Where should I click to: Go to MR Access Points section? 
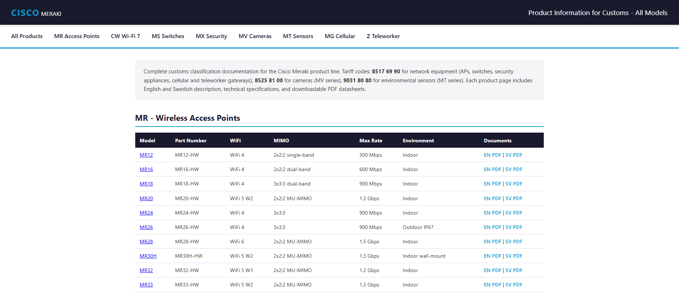click(77, 36)
